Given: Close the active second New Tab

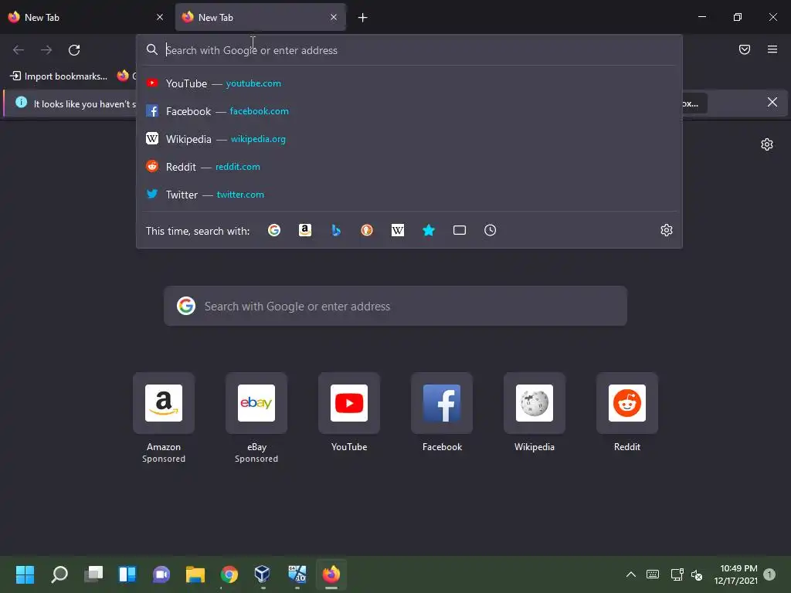Looking at the screenshot, I should tap(334, 17).
